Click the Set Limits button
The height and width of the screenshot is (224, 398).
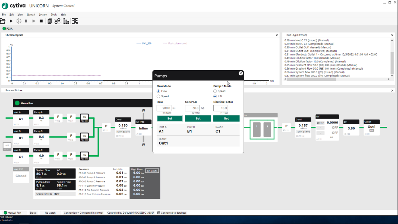tap(152, 171)
